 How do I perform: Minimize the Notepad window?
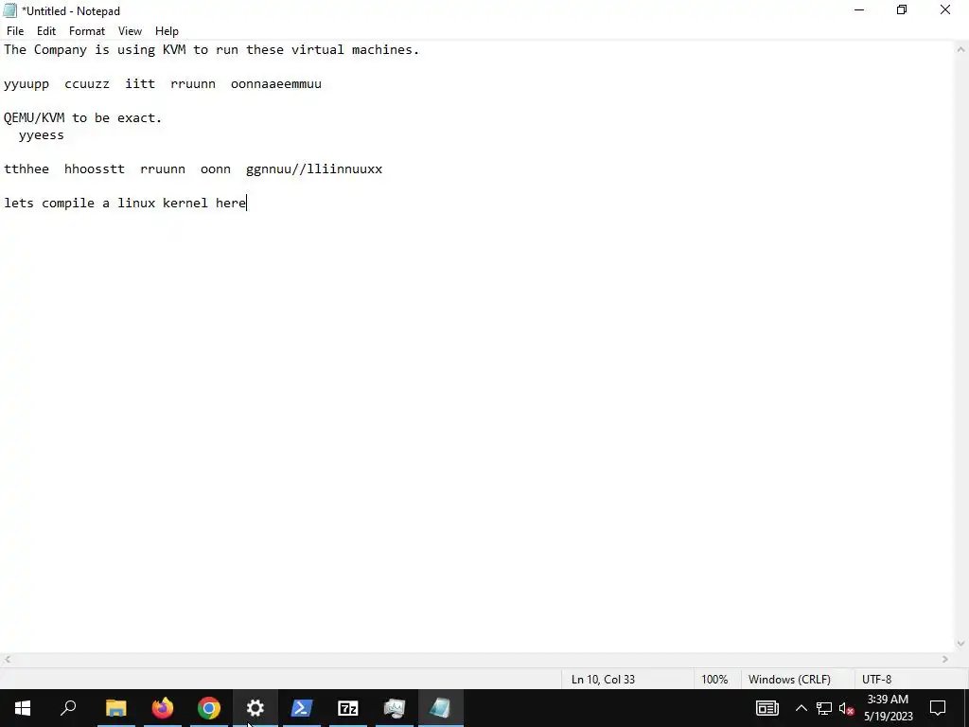pyautogui.click(x=859, y=9)
